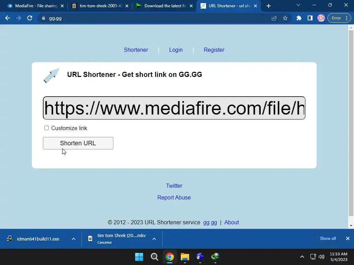Open a new browser tab

268,6
